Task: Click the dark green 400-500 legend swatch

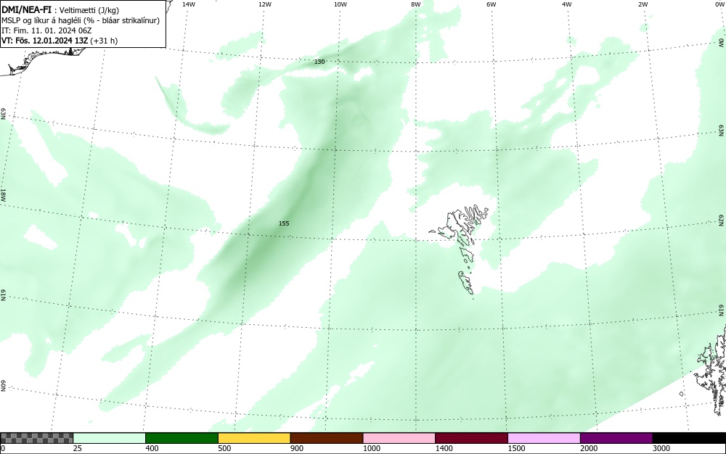Action: click(181, 438)
